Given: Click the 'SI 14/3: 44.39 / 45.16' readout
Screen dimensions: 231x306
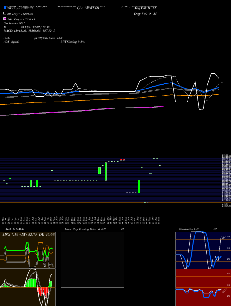Looking at the screenshot, I should [x=36, y=27].
